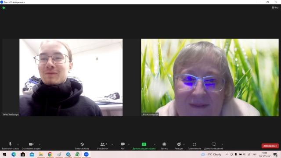Open the Apps button in Zoom
Image resolution: width=281 pixels, height=158 pixels.
(195, 146)
